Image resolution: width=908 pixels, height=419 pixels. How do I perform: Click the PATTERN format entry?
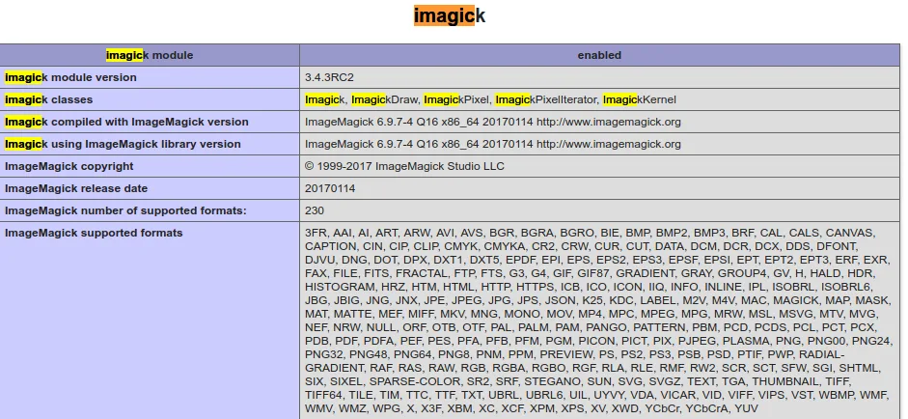coord(659,327)
